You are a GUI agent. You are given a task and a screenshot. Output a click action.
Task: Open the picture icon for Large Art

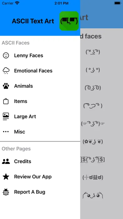(x=6, y=116)
